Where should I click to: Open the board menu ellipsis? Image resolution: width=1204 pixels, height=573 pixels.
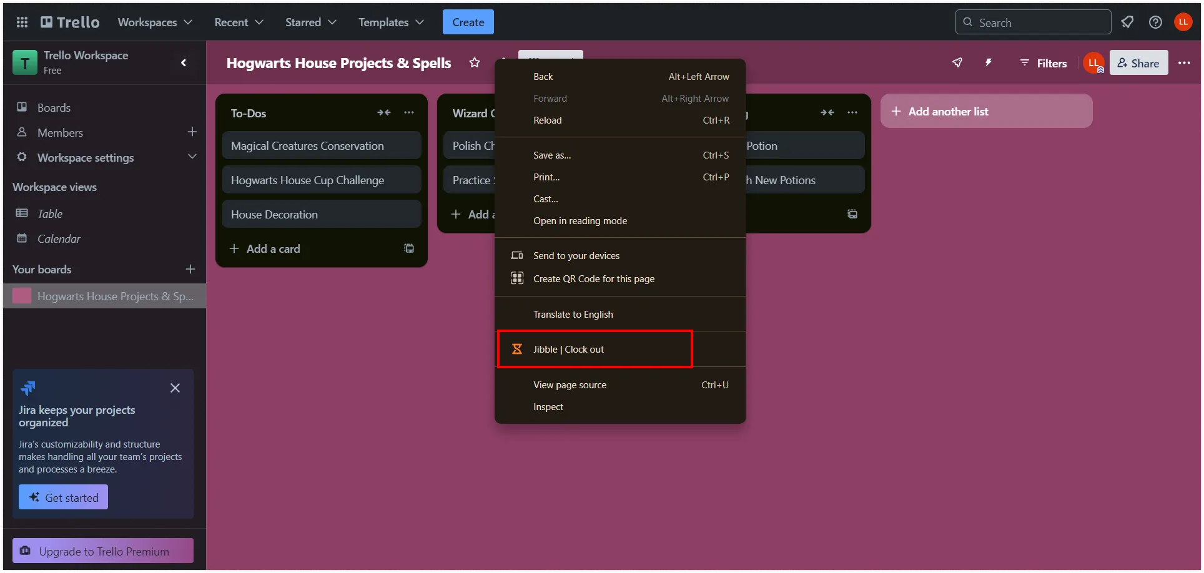(x=1184, y=62)
